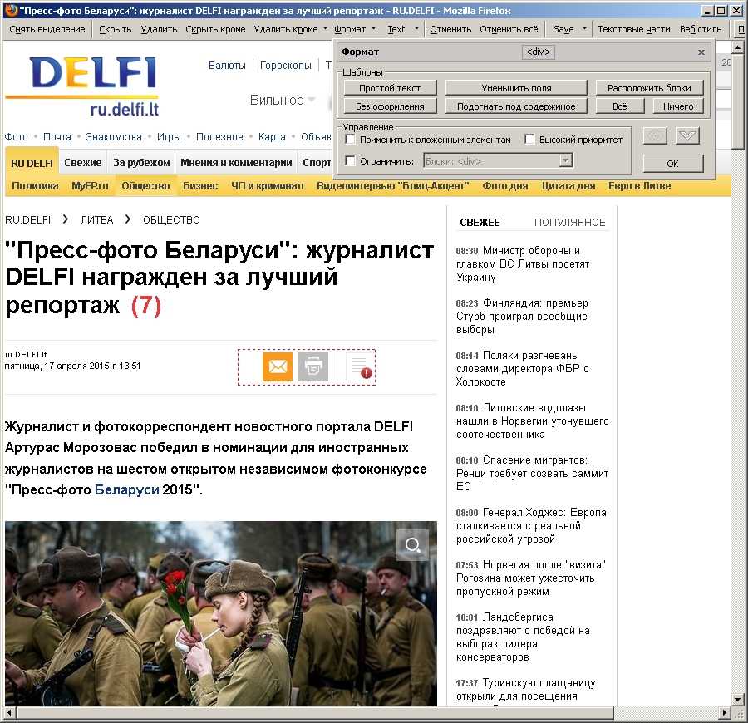748x723 pixels.
Task: Enable 'Применить к вложенным элементам' checkbox
Action: [x=351, y=140]
